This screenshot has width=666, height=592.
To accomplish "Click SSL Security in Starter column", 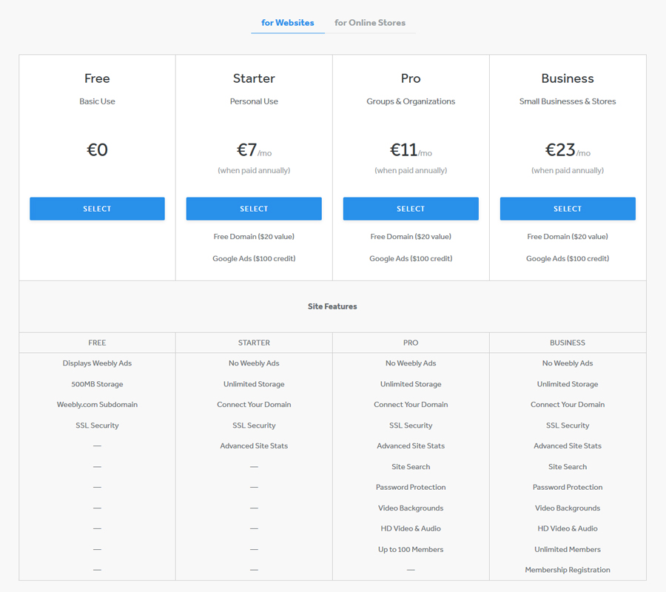I will click(254, 425).
